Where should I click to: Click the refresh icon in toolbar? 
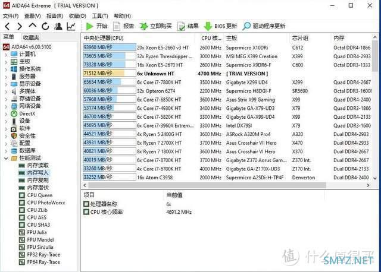tap(45, 26)
